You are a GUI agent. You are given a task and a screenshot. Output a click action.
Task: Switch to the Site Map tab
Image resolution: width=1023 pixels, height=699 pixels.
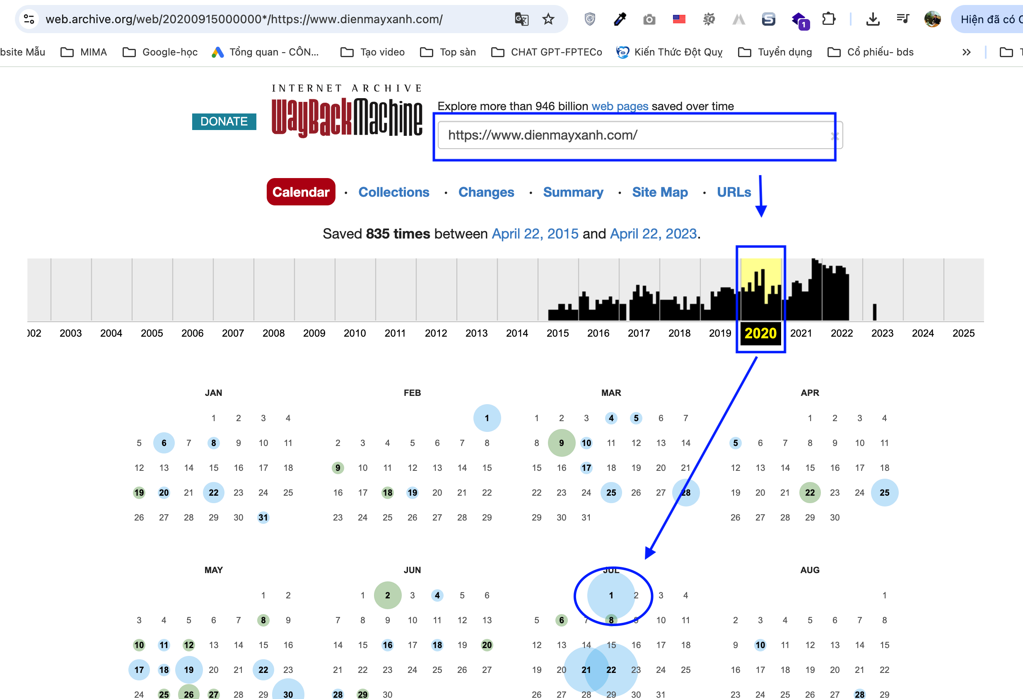pyautogui.click(x=659, y=192)
